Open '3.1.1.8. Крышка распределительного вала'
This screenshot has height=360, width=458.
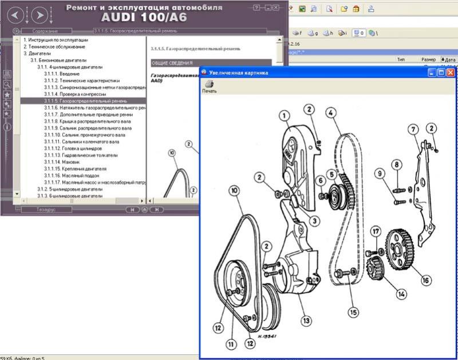tap(88, 121)
